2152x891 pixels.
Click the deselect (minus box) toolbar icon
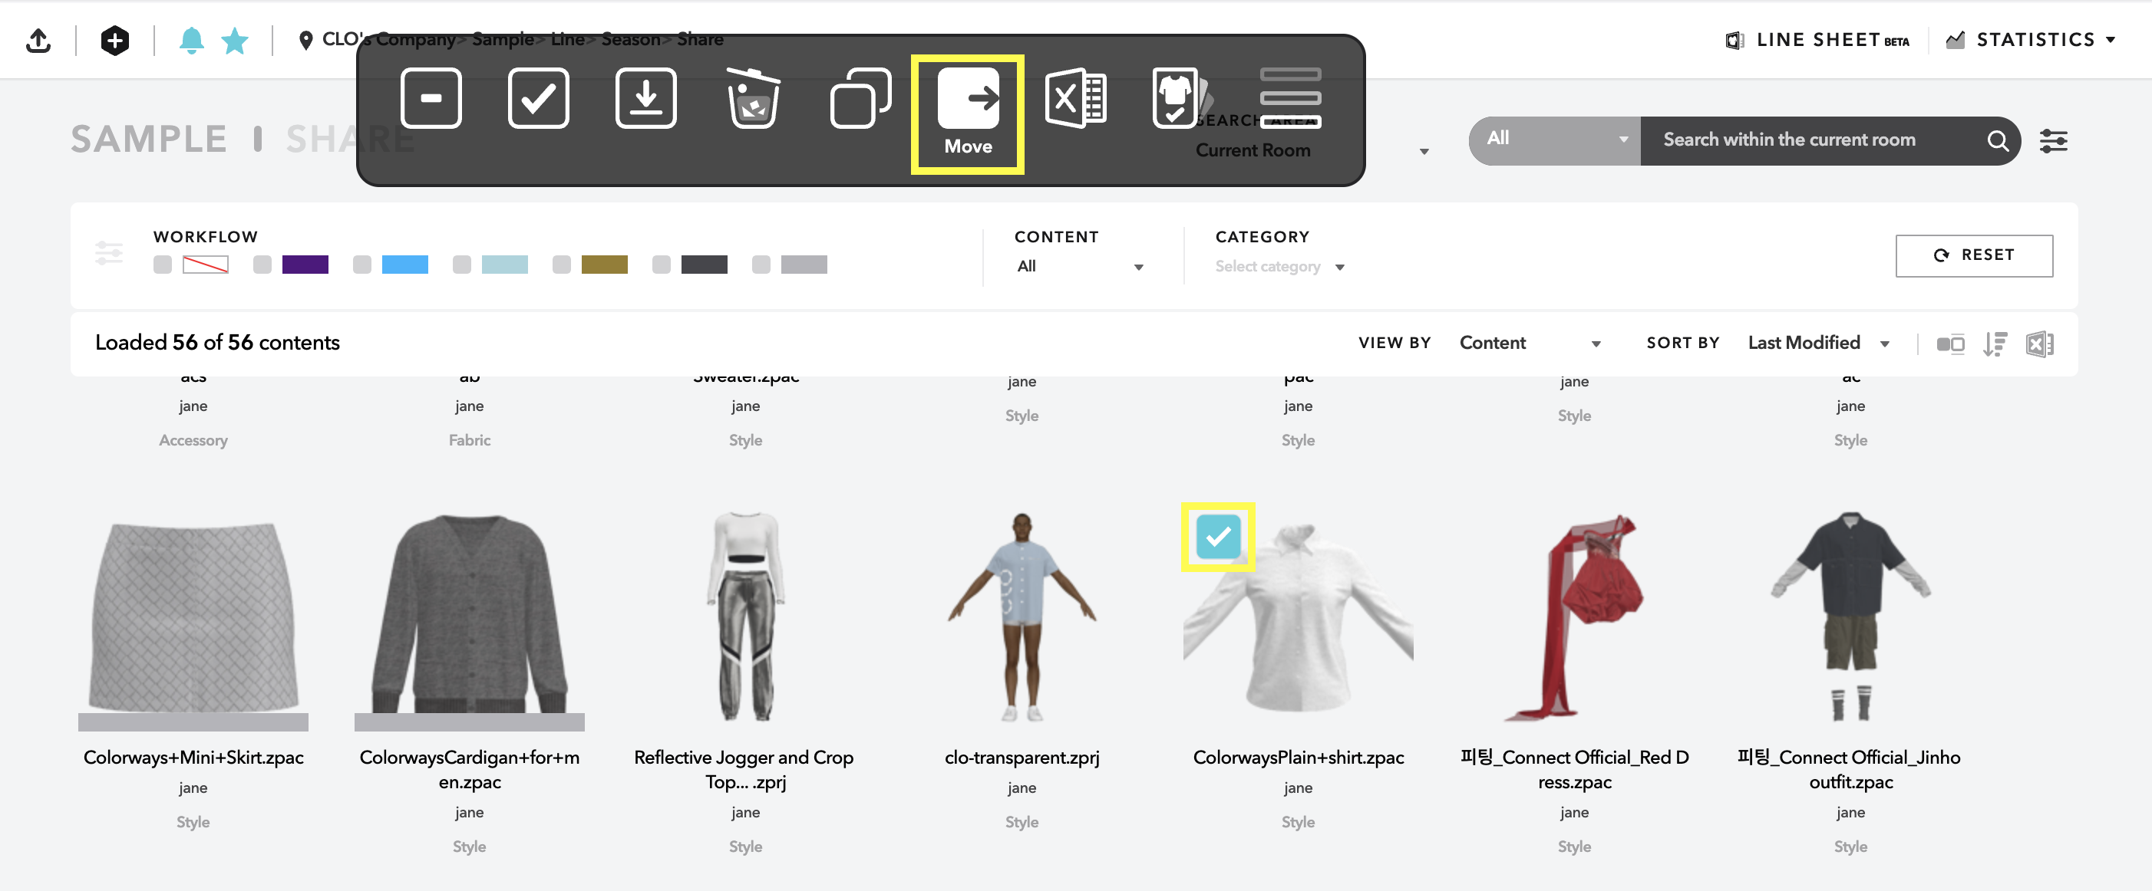[x=431, y=98]
